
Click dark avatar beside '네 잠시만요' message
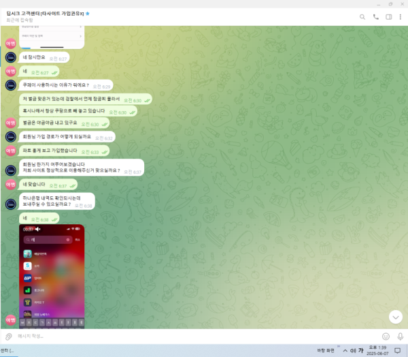click(x=11, y=58)
